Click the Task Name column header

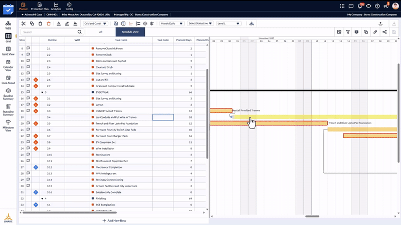tap(121, 40)
